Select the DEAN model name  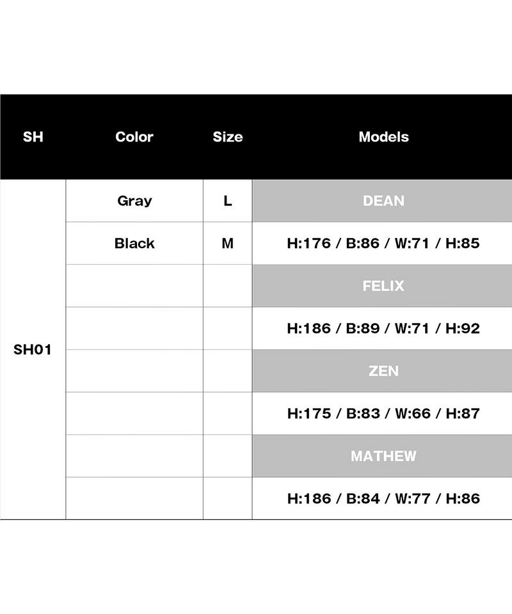pos(383,201)
